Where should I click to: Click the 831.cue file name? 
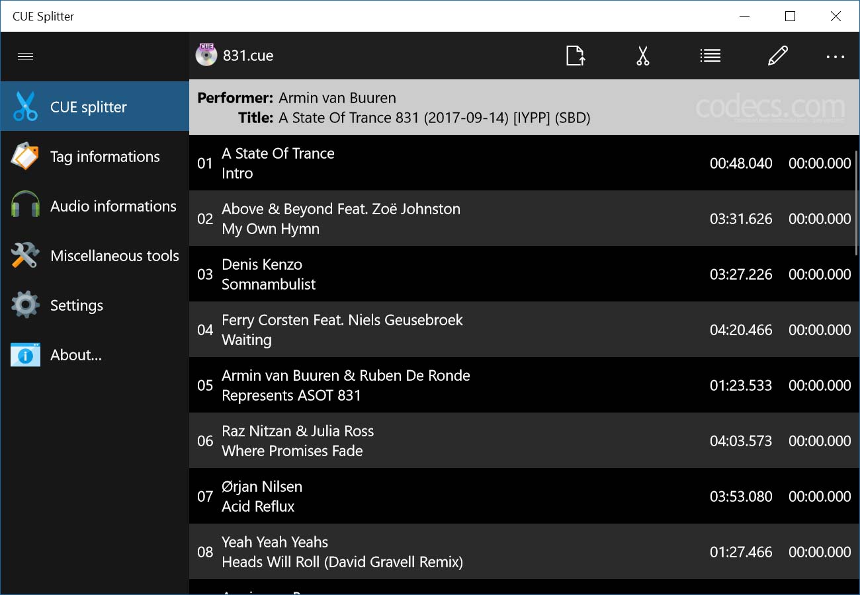click(248, 56)
